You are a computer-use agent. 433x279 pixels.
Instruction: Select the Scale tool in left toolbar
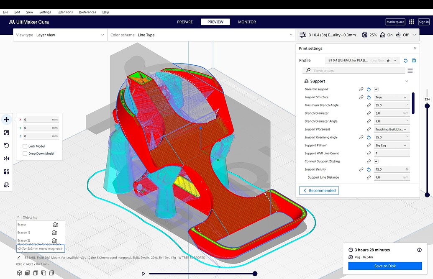7,133
